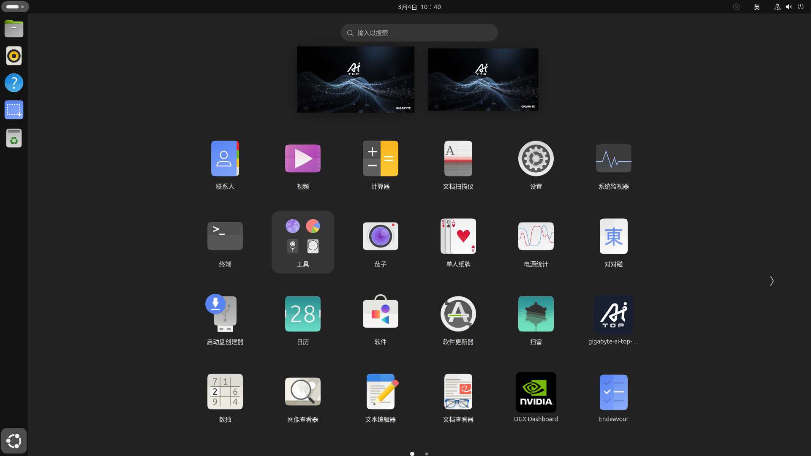Open the date and time calendar menu
811x456 pixels.
pos(419,7)
